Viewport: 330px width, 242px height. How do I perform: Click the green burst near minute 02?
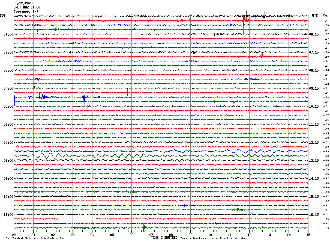(x=55, y=28)
